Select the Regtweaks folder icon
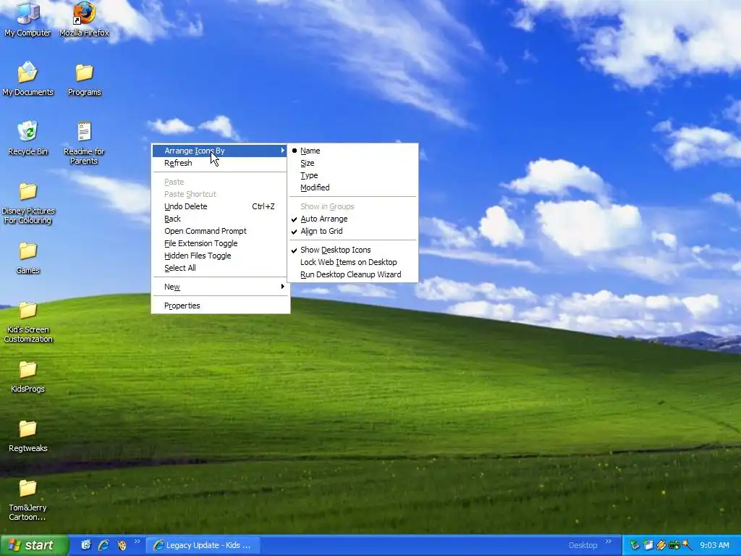Image resolution: width=741 pixels, height=556 pixels. click(27, 435)
